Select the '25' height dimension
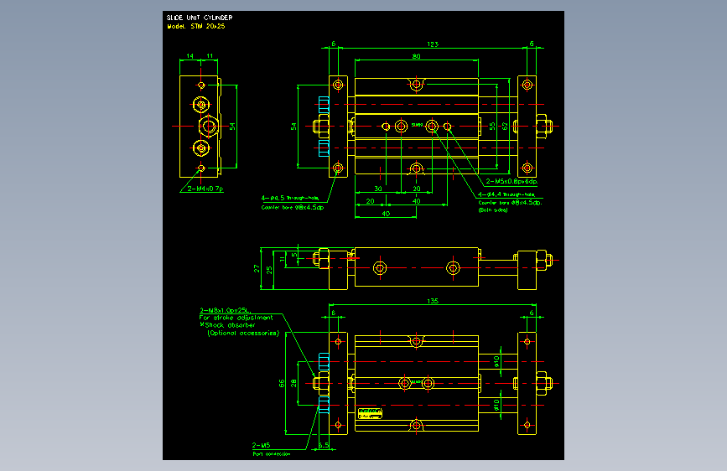727x471 pixels. click(x=269, y=270)
